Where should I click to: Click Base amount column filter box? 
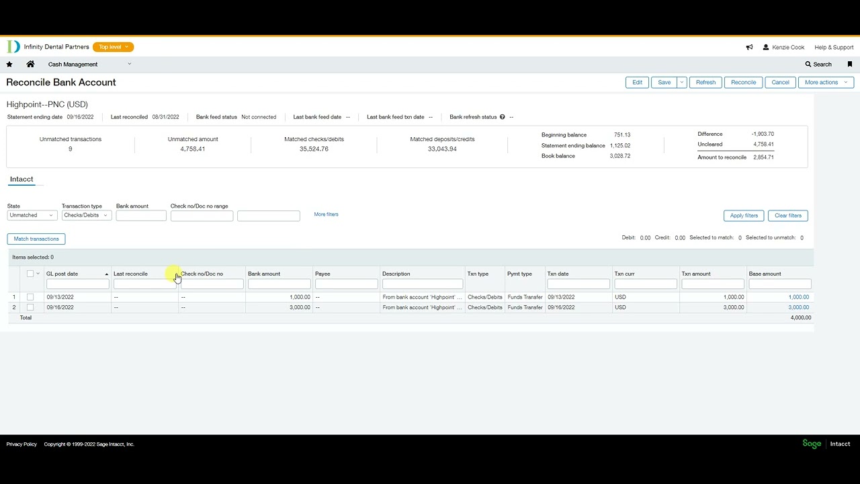(x=780, y=284)
